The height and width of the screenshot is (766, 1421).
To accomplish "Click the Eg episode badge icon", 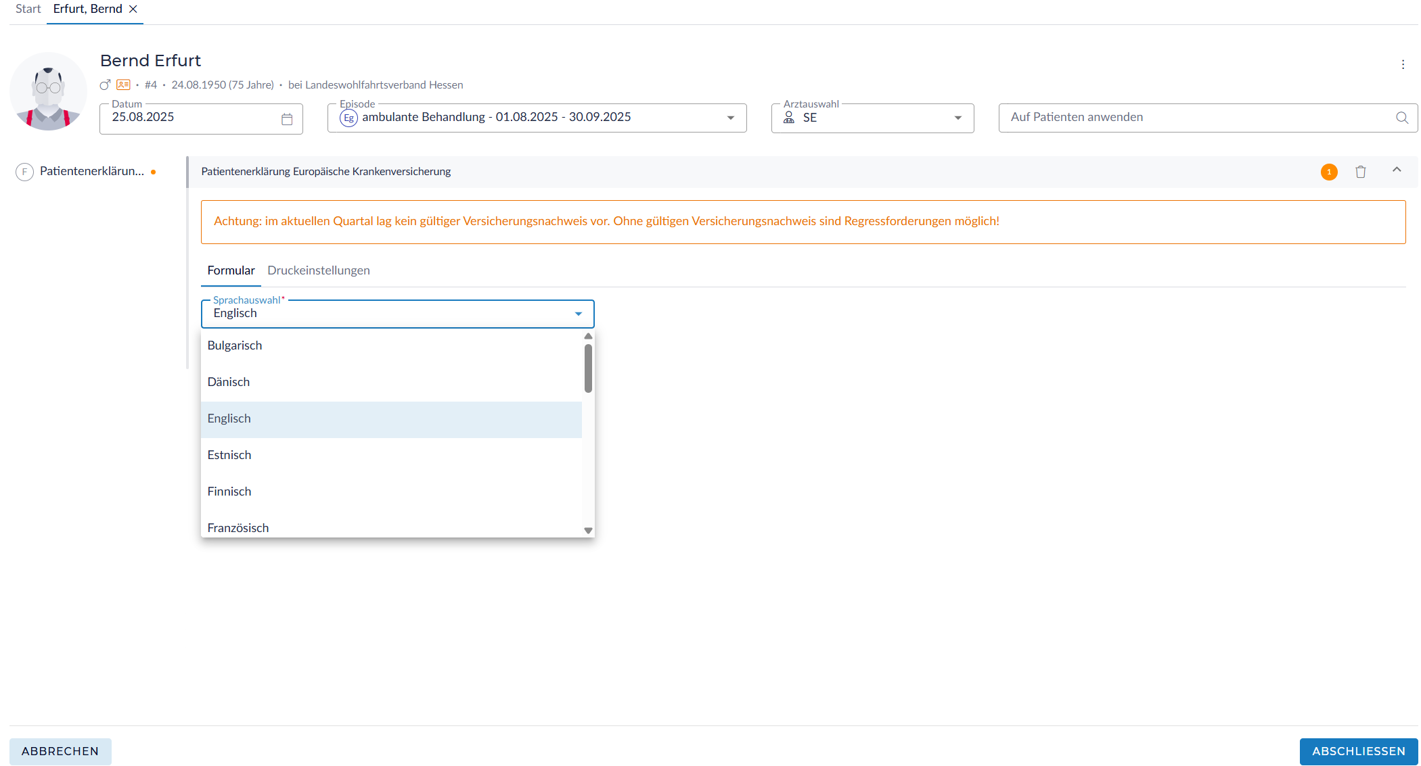I will point(348,118).
